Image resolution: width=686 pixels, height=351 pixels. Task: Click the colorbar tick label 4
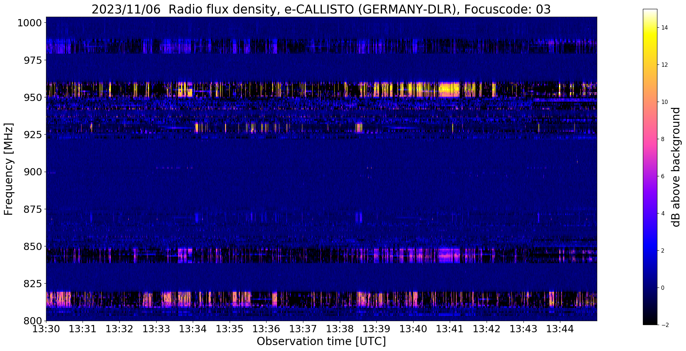pos(663,213)
